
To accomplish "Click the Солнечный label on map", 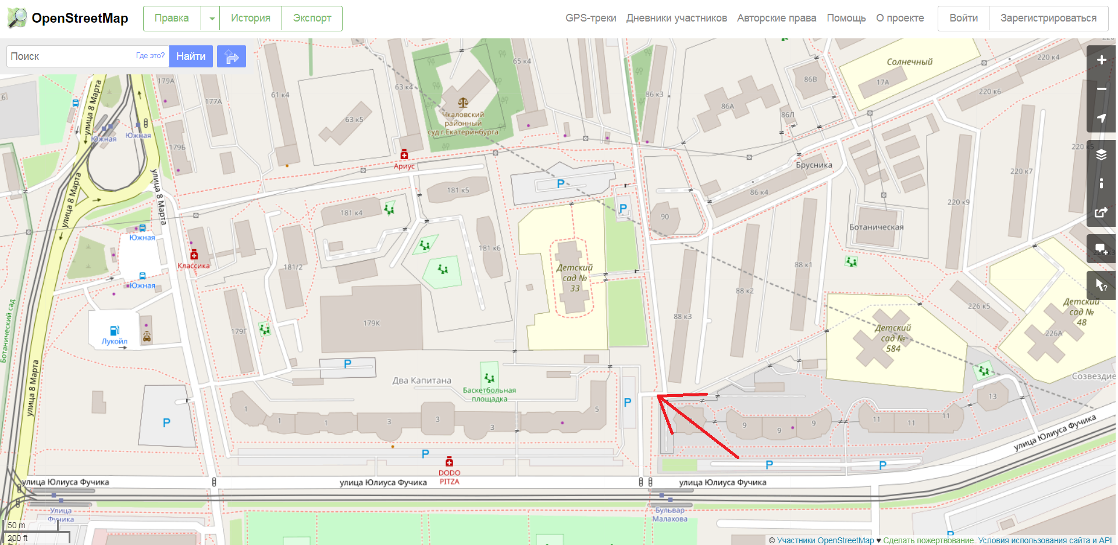I will (909, 62).
